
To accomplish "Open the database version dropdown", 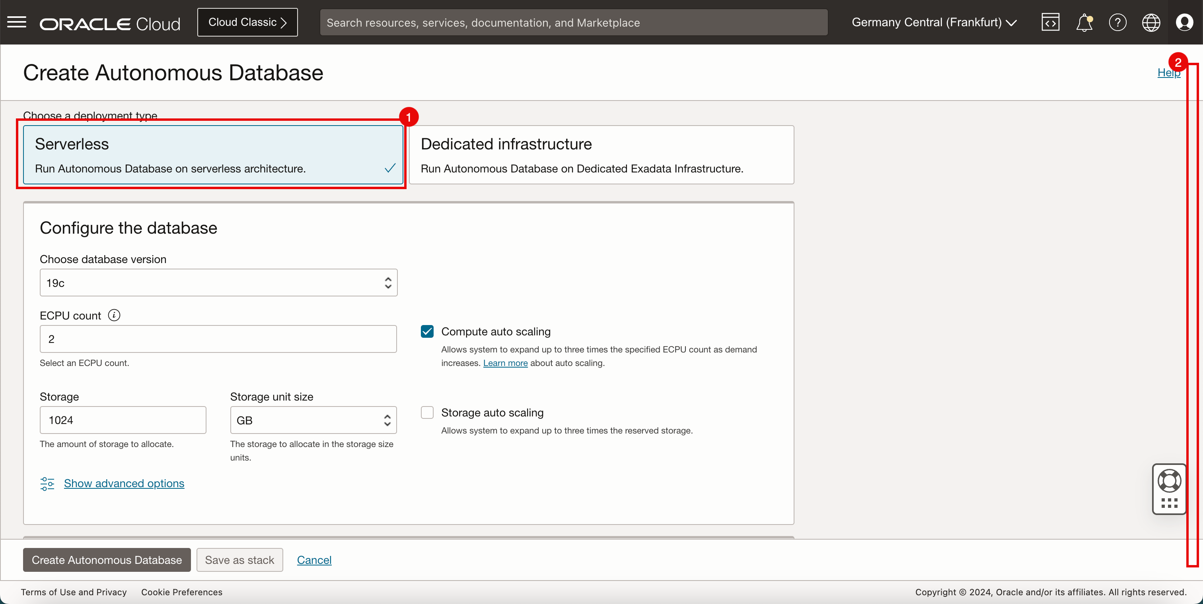I will click(218, 283).
